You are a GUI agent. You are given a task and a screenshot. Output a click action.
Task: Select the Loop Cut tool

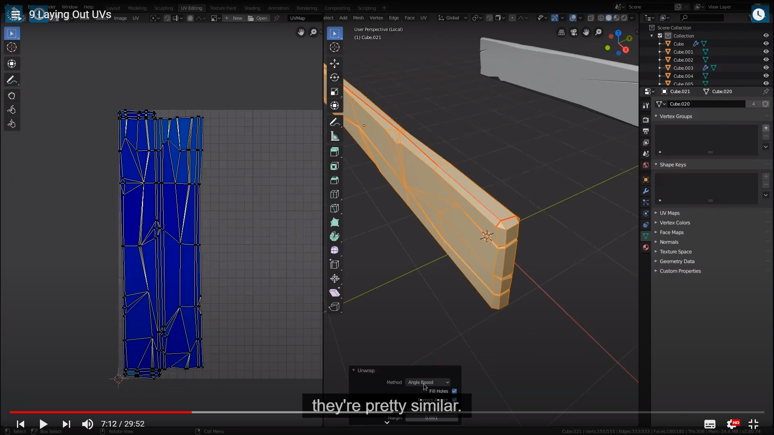pos(334,194)
